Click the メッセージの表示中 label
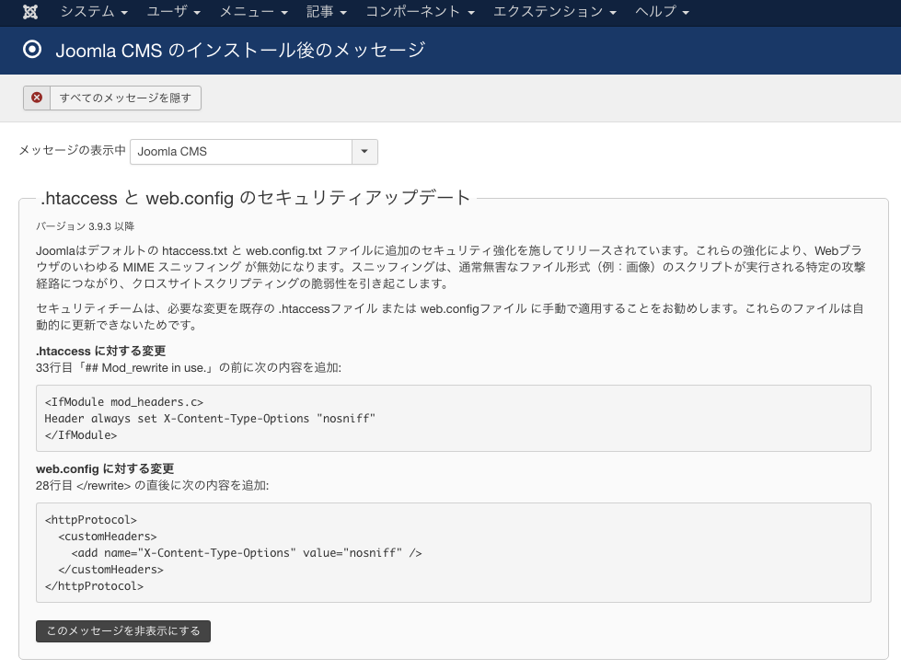Viewport: 901px width, 670px height. 73,151
